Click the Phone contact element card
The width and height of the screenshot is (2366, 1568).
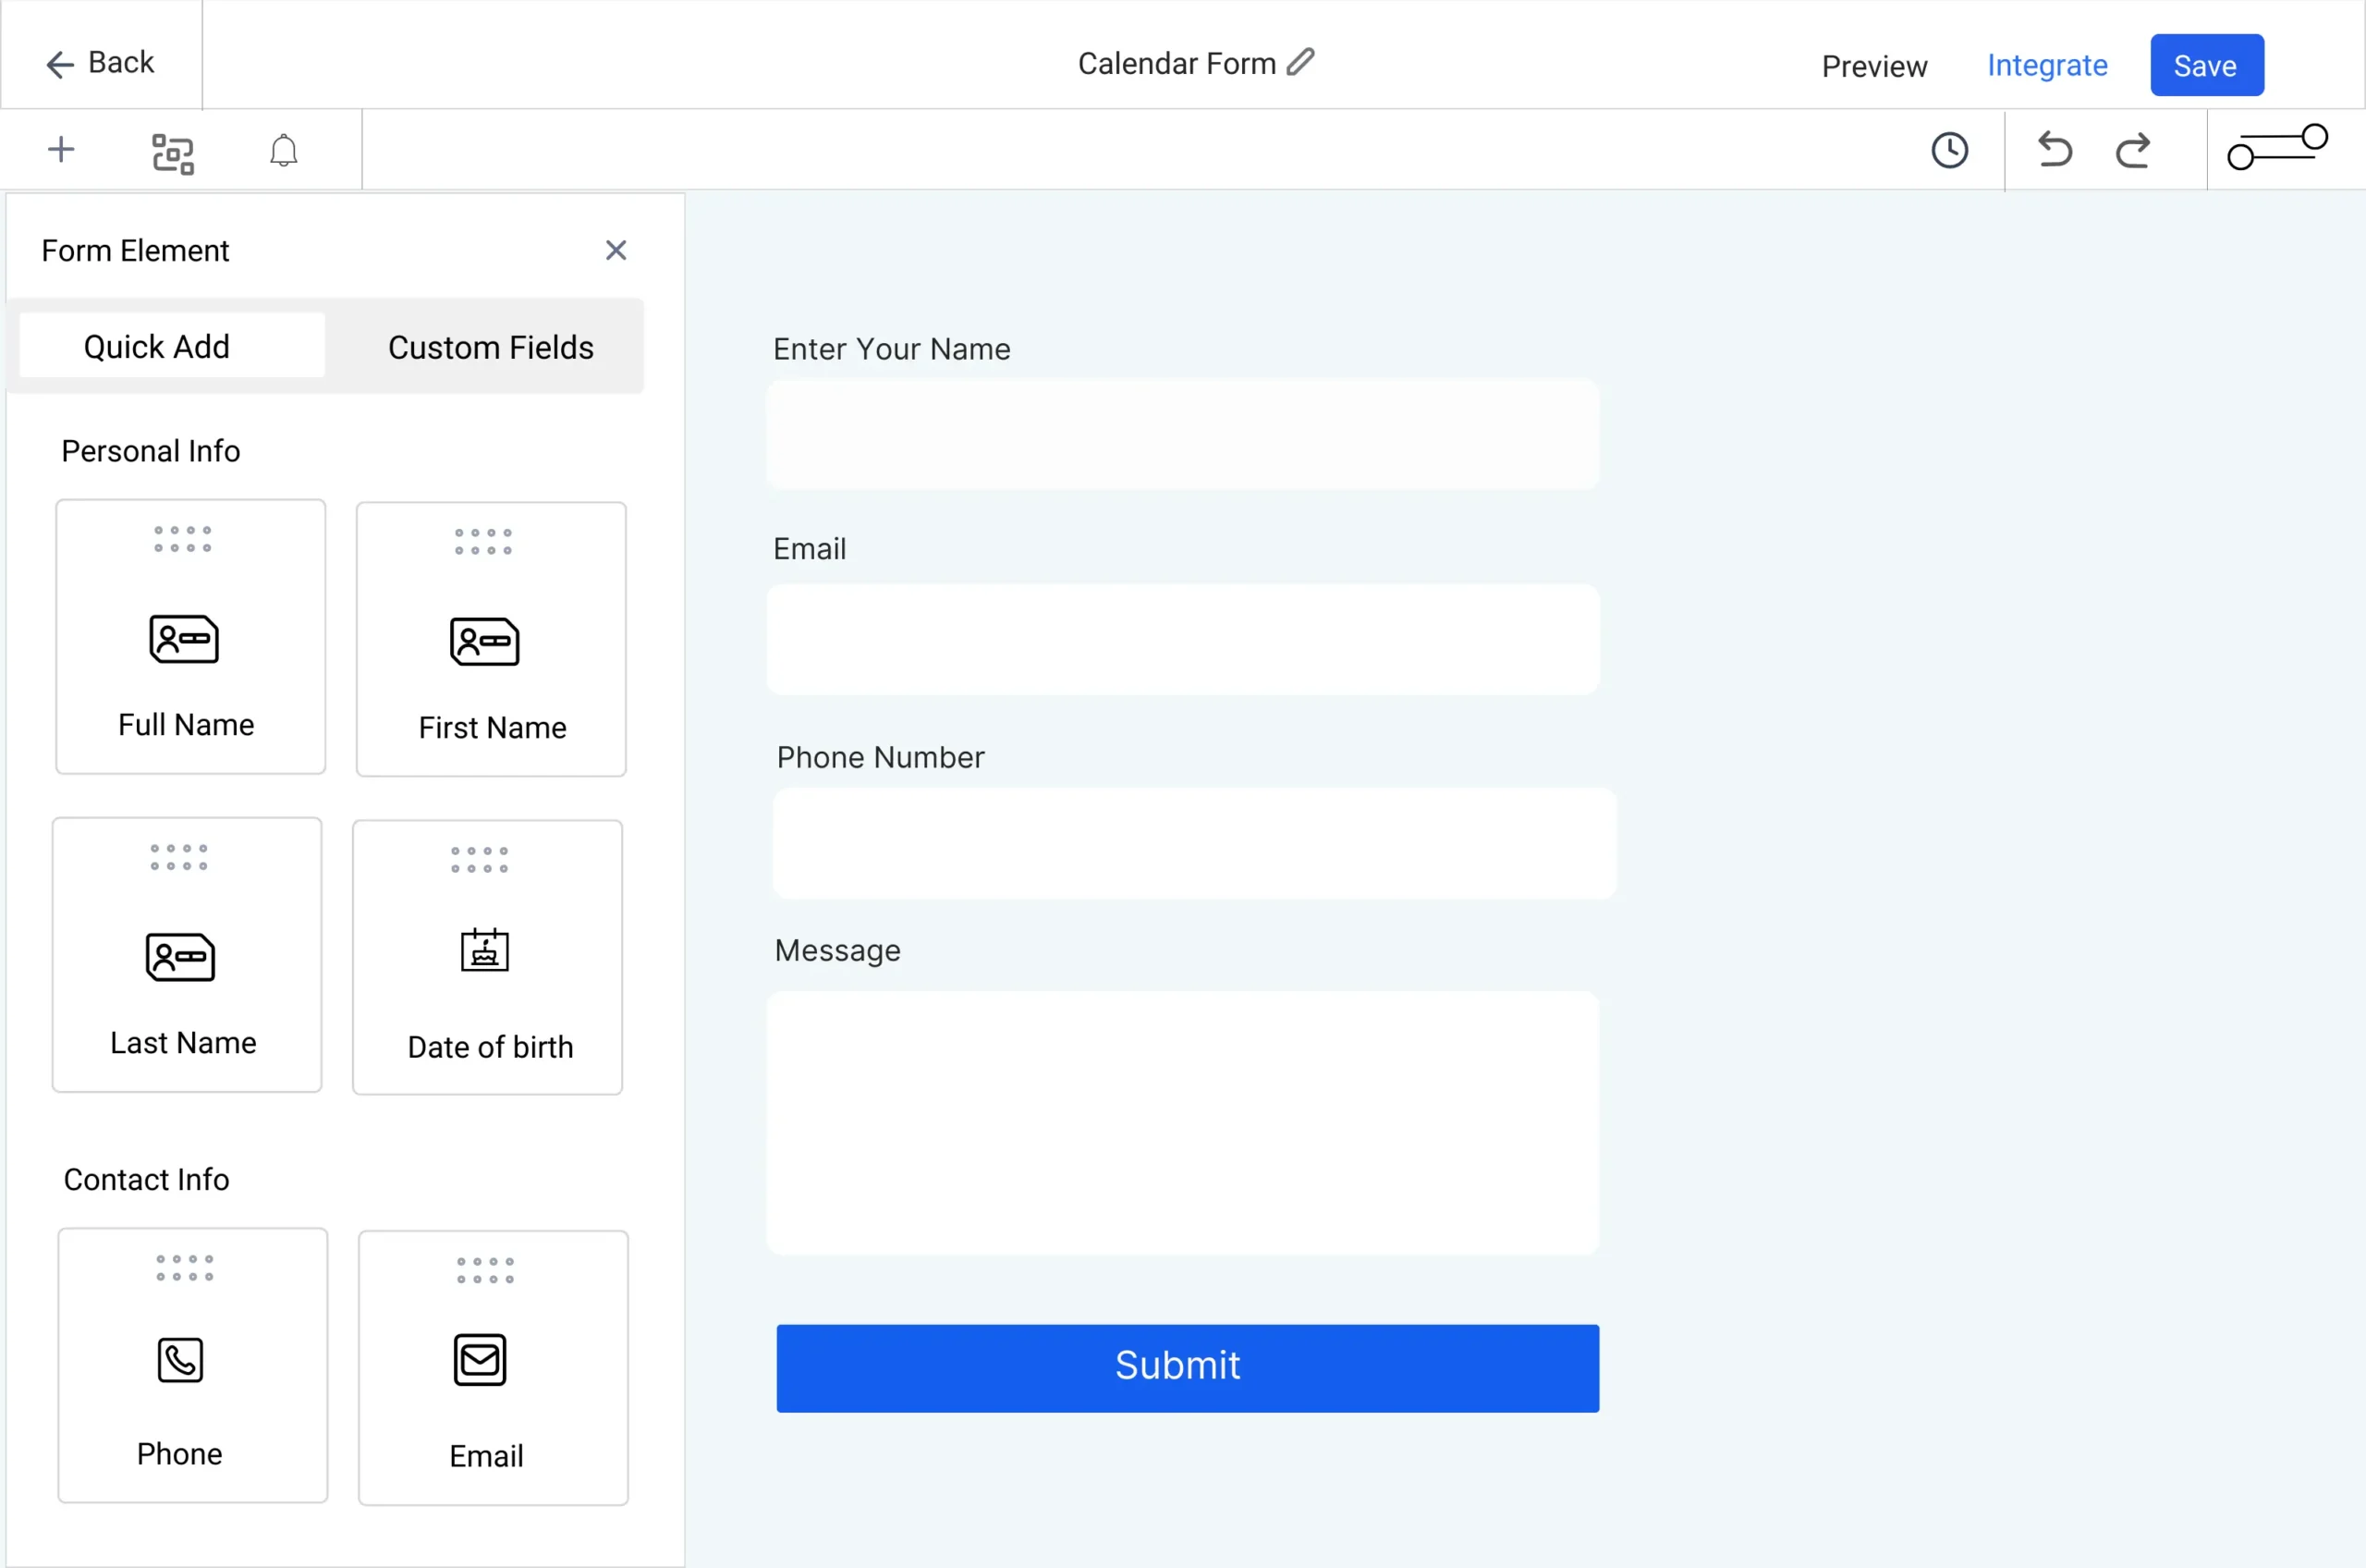pyautogui.click(x=192, y=1365)
